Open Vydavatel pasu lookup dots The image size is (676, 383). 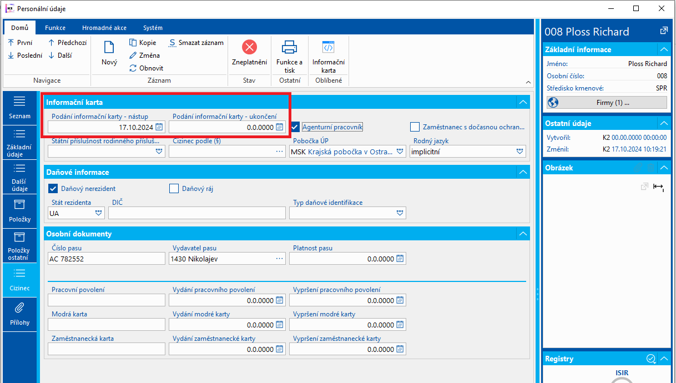coord(279,259)
